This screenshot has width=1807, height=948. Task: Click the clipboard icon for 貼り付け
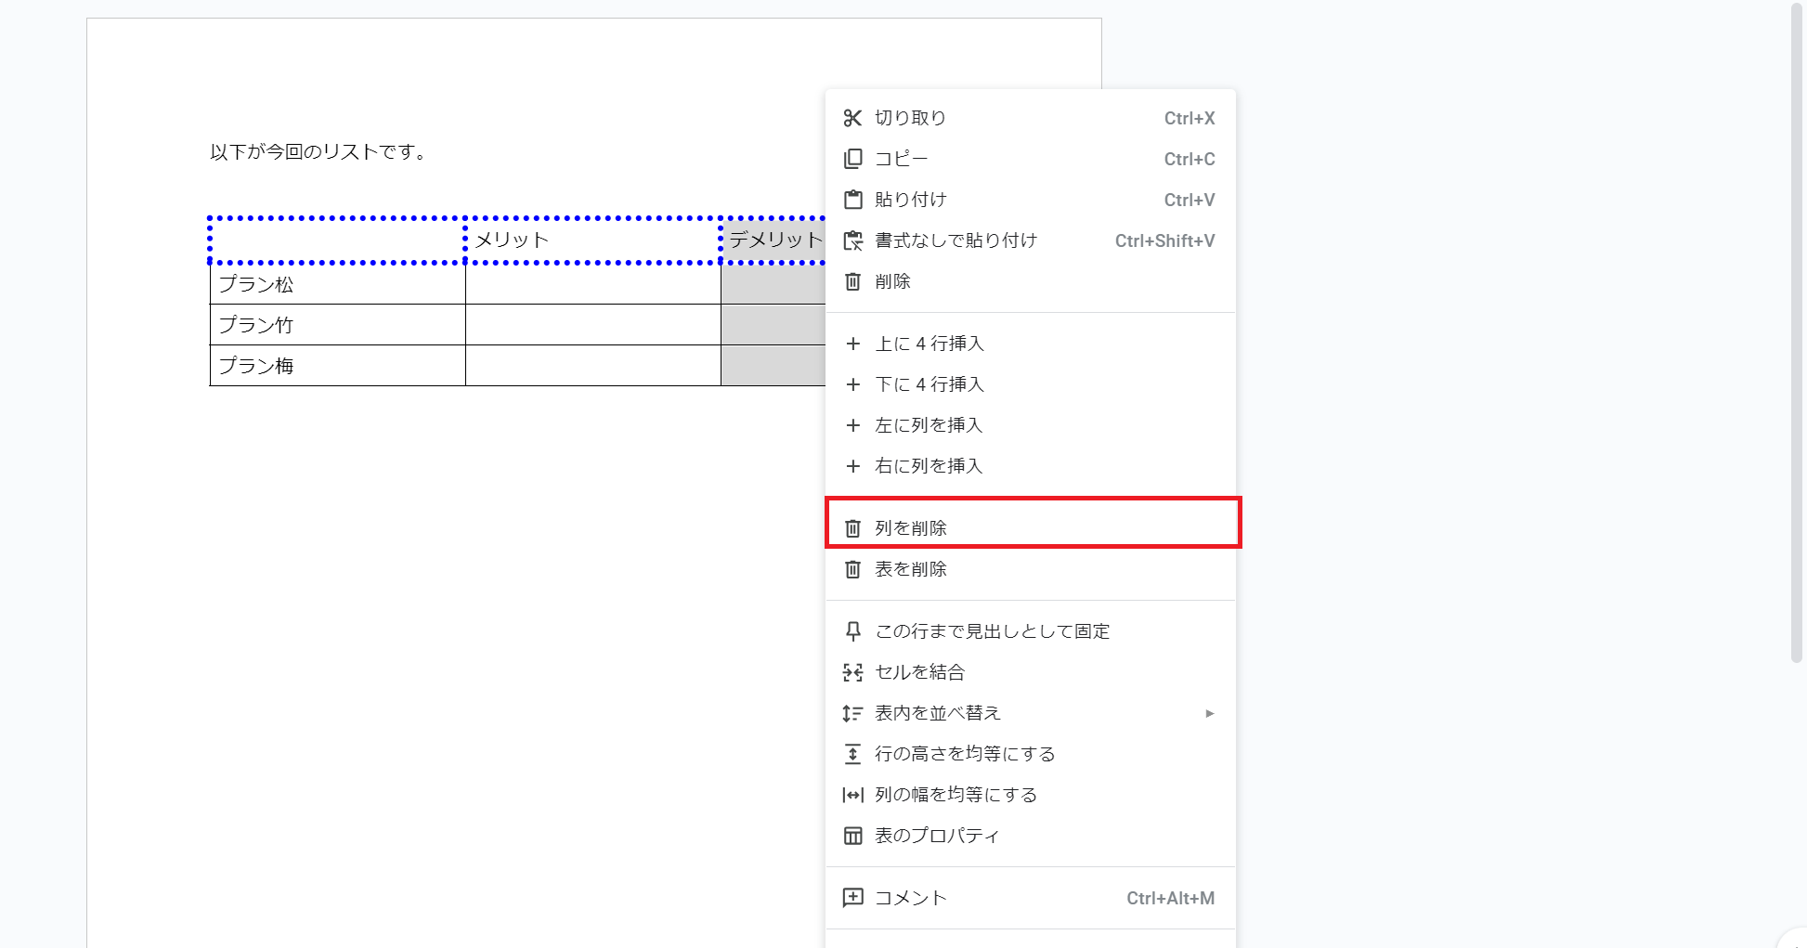click(x=852, y=200)
